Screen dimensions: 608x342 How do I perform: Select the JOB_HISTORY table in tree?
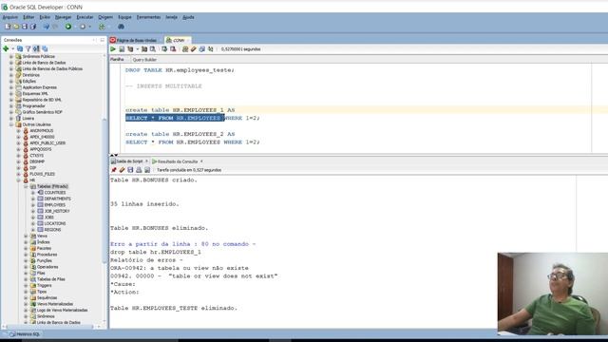[x=57, y=211]
